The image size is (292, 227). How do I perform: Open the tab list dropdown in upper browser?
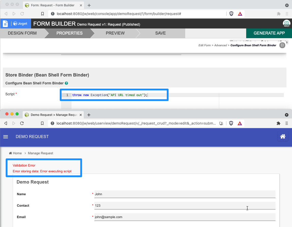click(x=286, y=5)
